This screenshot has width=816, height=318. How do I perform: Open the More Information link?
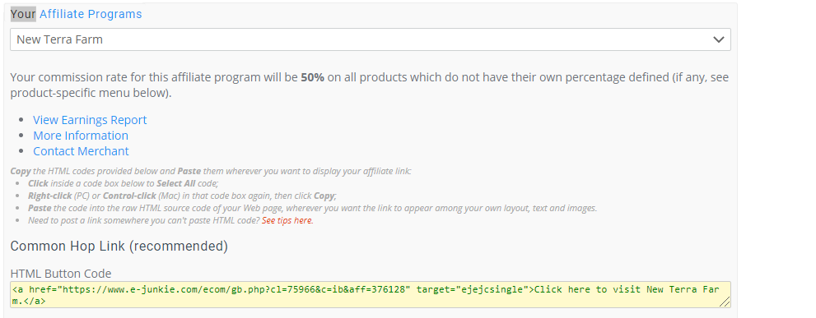pos(81,136)
